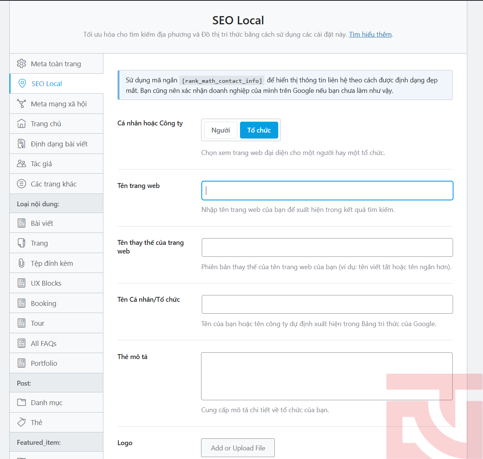
Task: Open the Booking tab
Action: [x=56, y=303]
